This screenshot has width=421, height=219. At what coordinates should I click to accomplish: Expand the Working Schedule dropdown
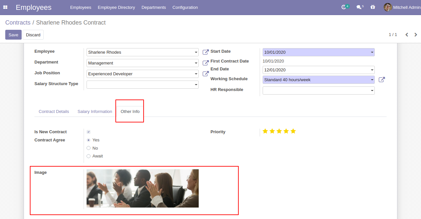[372, 80]
